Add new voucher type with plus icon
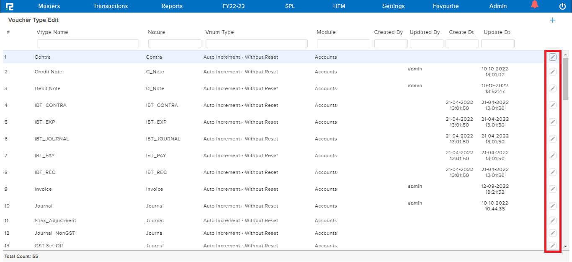Viewport: 572px width, 262px height. [552, 20]
